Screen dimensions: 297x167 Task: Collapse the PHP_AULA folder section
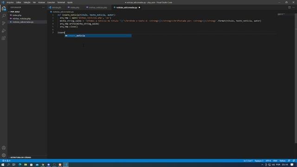[x=15, y=12]
